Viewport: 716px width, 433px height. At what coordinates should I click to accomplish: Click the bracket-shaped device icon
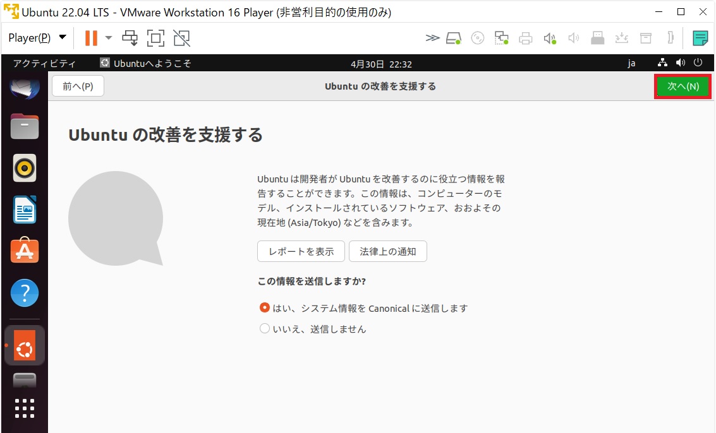(670, 37)
